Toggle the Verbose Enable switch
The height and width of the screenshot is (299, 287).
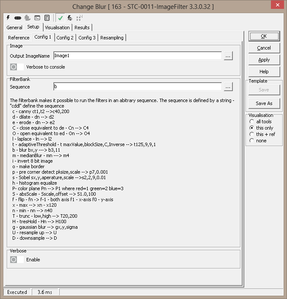click(x=17, y=259)
